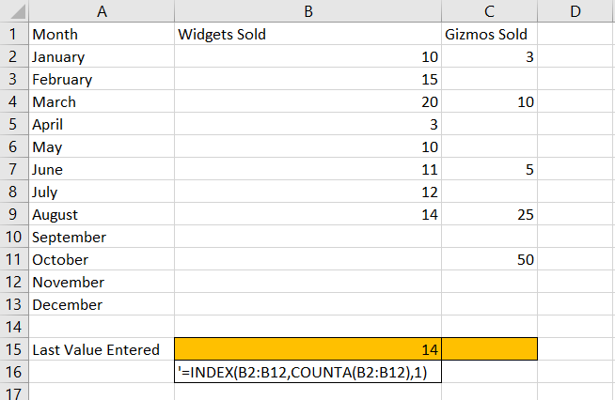Click the Gizmos Sold header cell

(490, 34)
